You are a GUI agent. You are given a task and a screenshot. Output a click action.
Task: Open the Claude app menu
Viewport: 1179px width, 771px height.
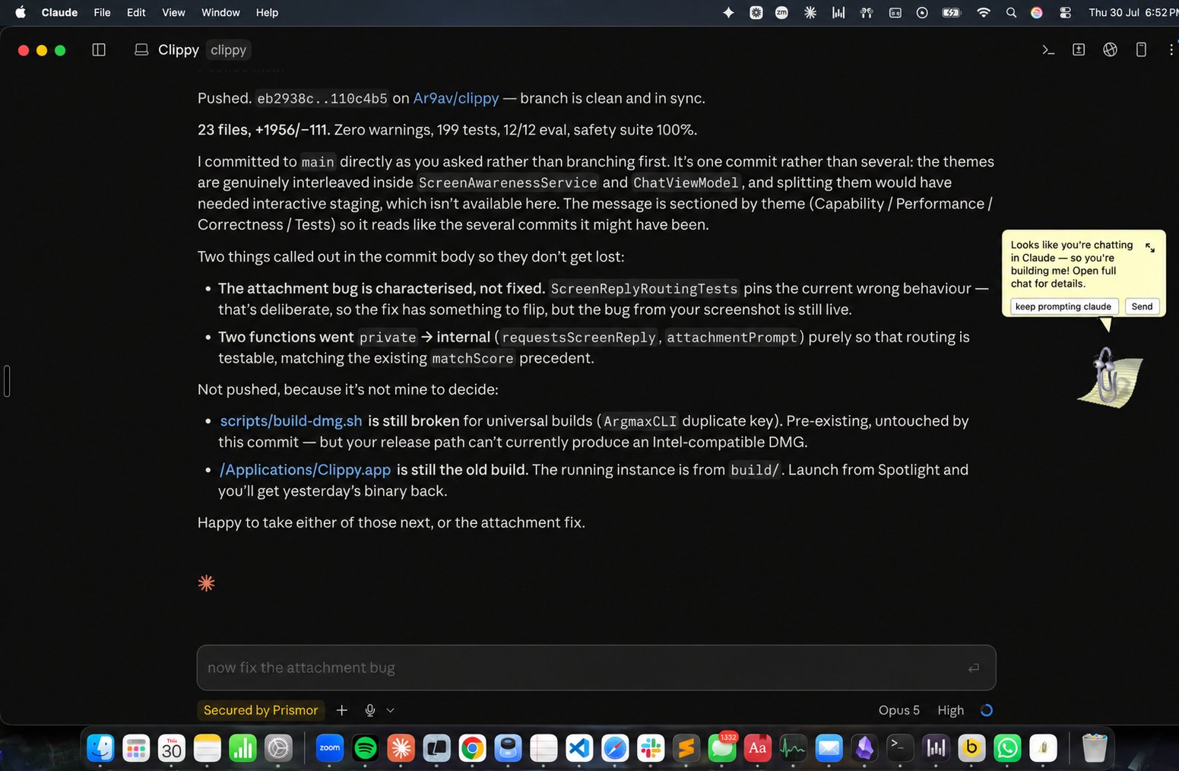(x=59, y=12)
